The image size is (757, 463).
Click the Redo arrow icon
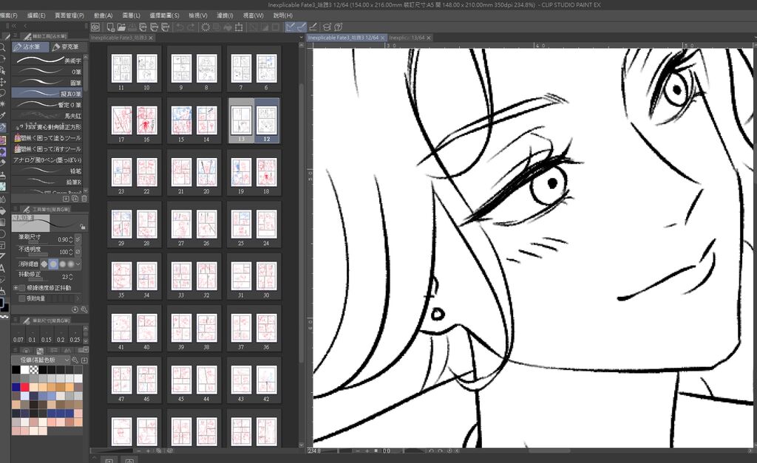[190, 27]
